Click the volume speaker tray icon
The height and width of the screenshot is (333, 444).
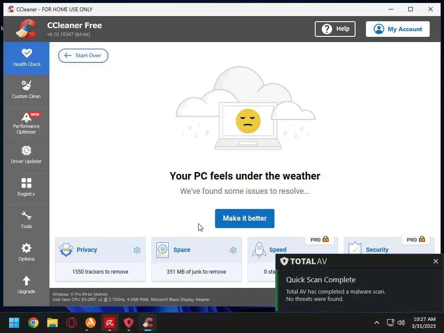(x=401, y=323)
